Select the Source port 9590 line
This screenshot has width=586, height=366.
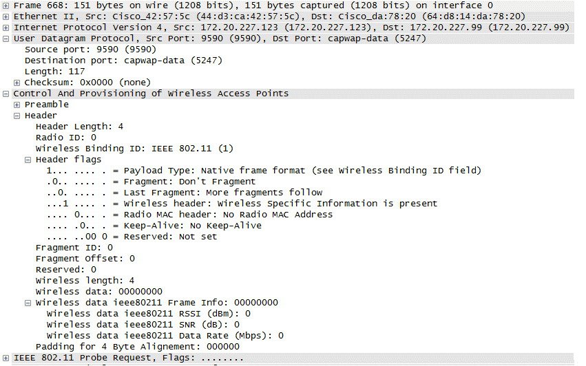coord(90,50)
